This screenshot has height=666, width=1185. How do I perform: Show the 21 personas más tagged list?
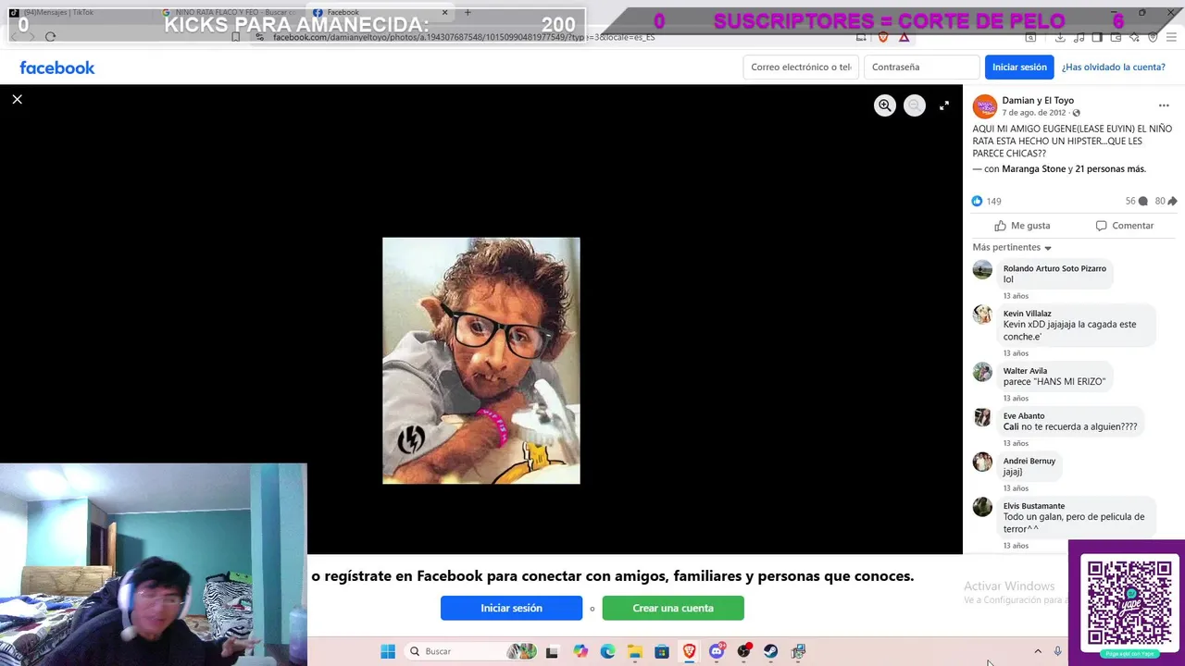pos(1111,169)
